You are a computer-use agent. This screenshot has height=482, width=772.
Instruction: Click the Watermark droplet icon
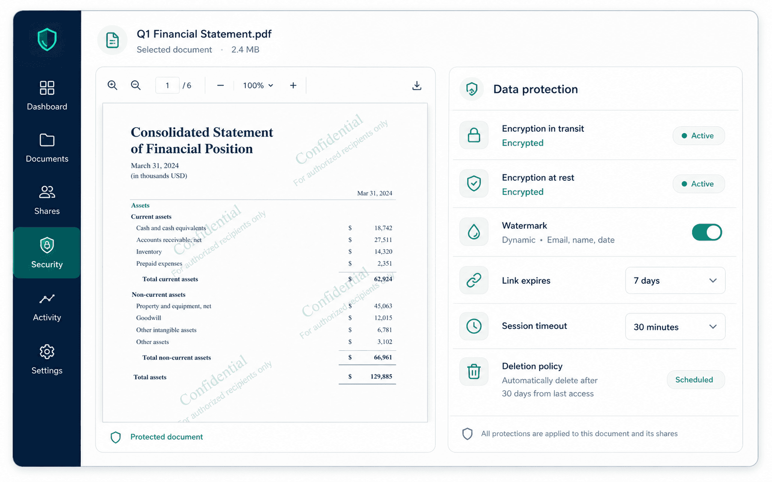coord(474,232)
